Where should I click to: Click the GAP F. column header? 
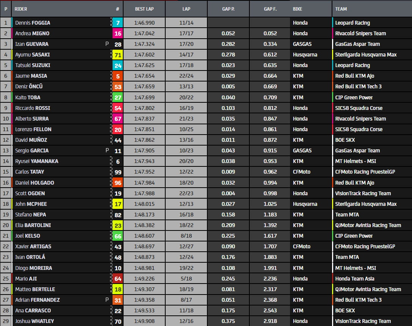pos(270,9)
